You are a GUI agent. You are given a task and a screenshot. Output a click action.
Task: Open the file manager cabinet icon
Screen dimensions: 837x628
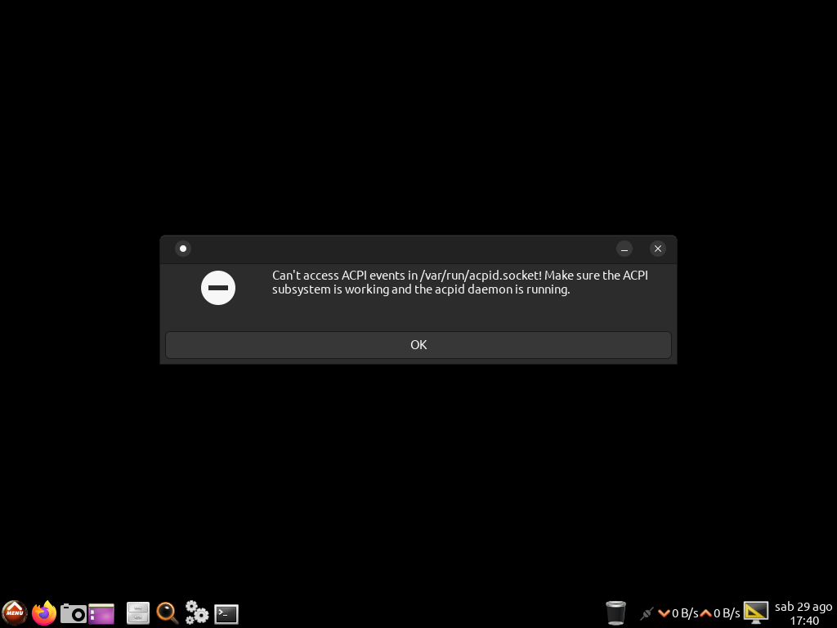point(137,613)
